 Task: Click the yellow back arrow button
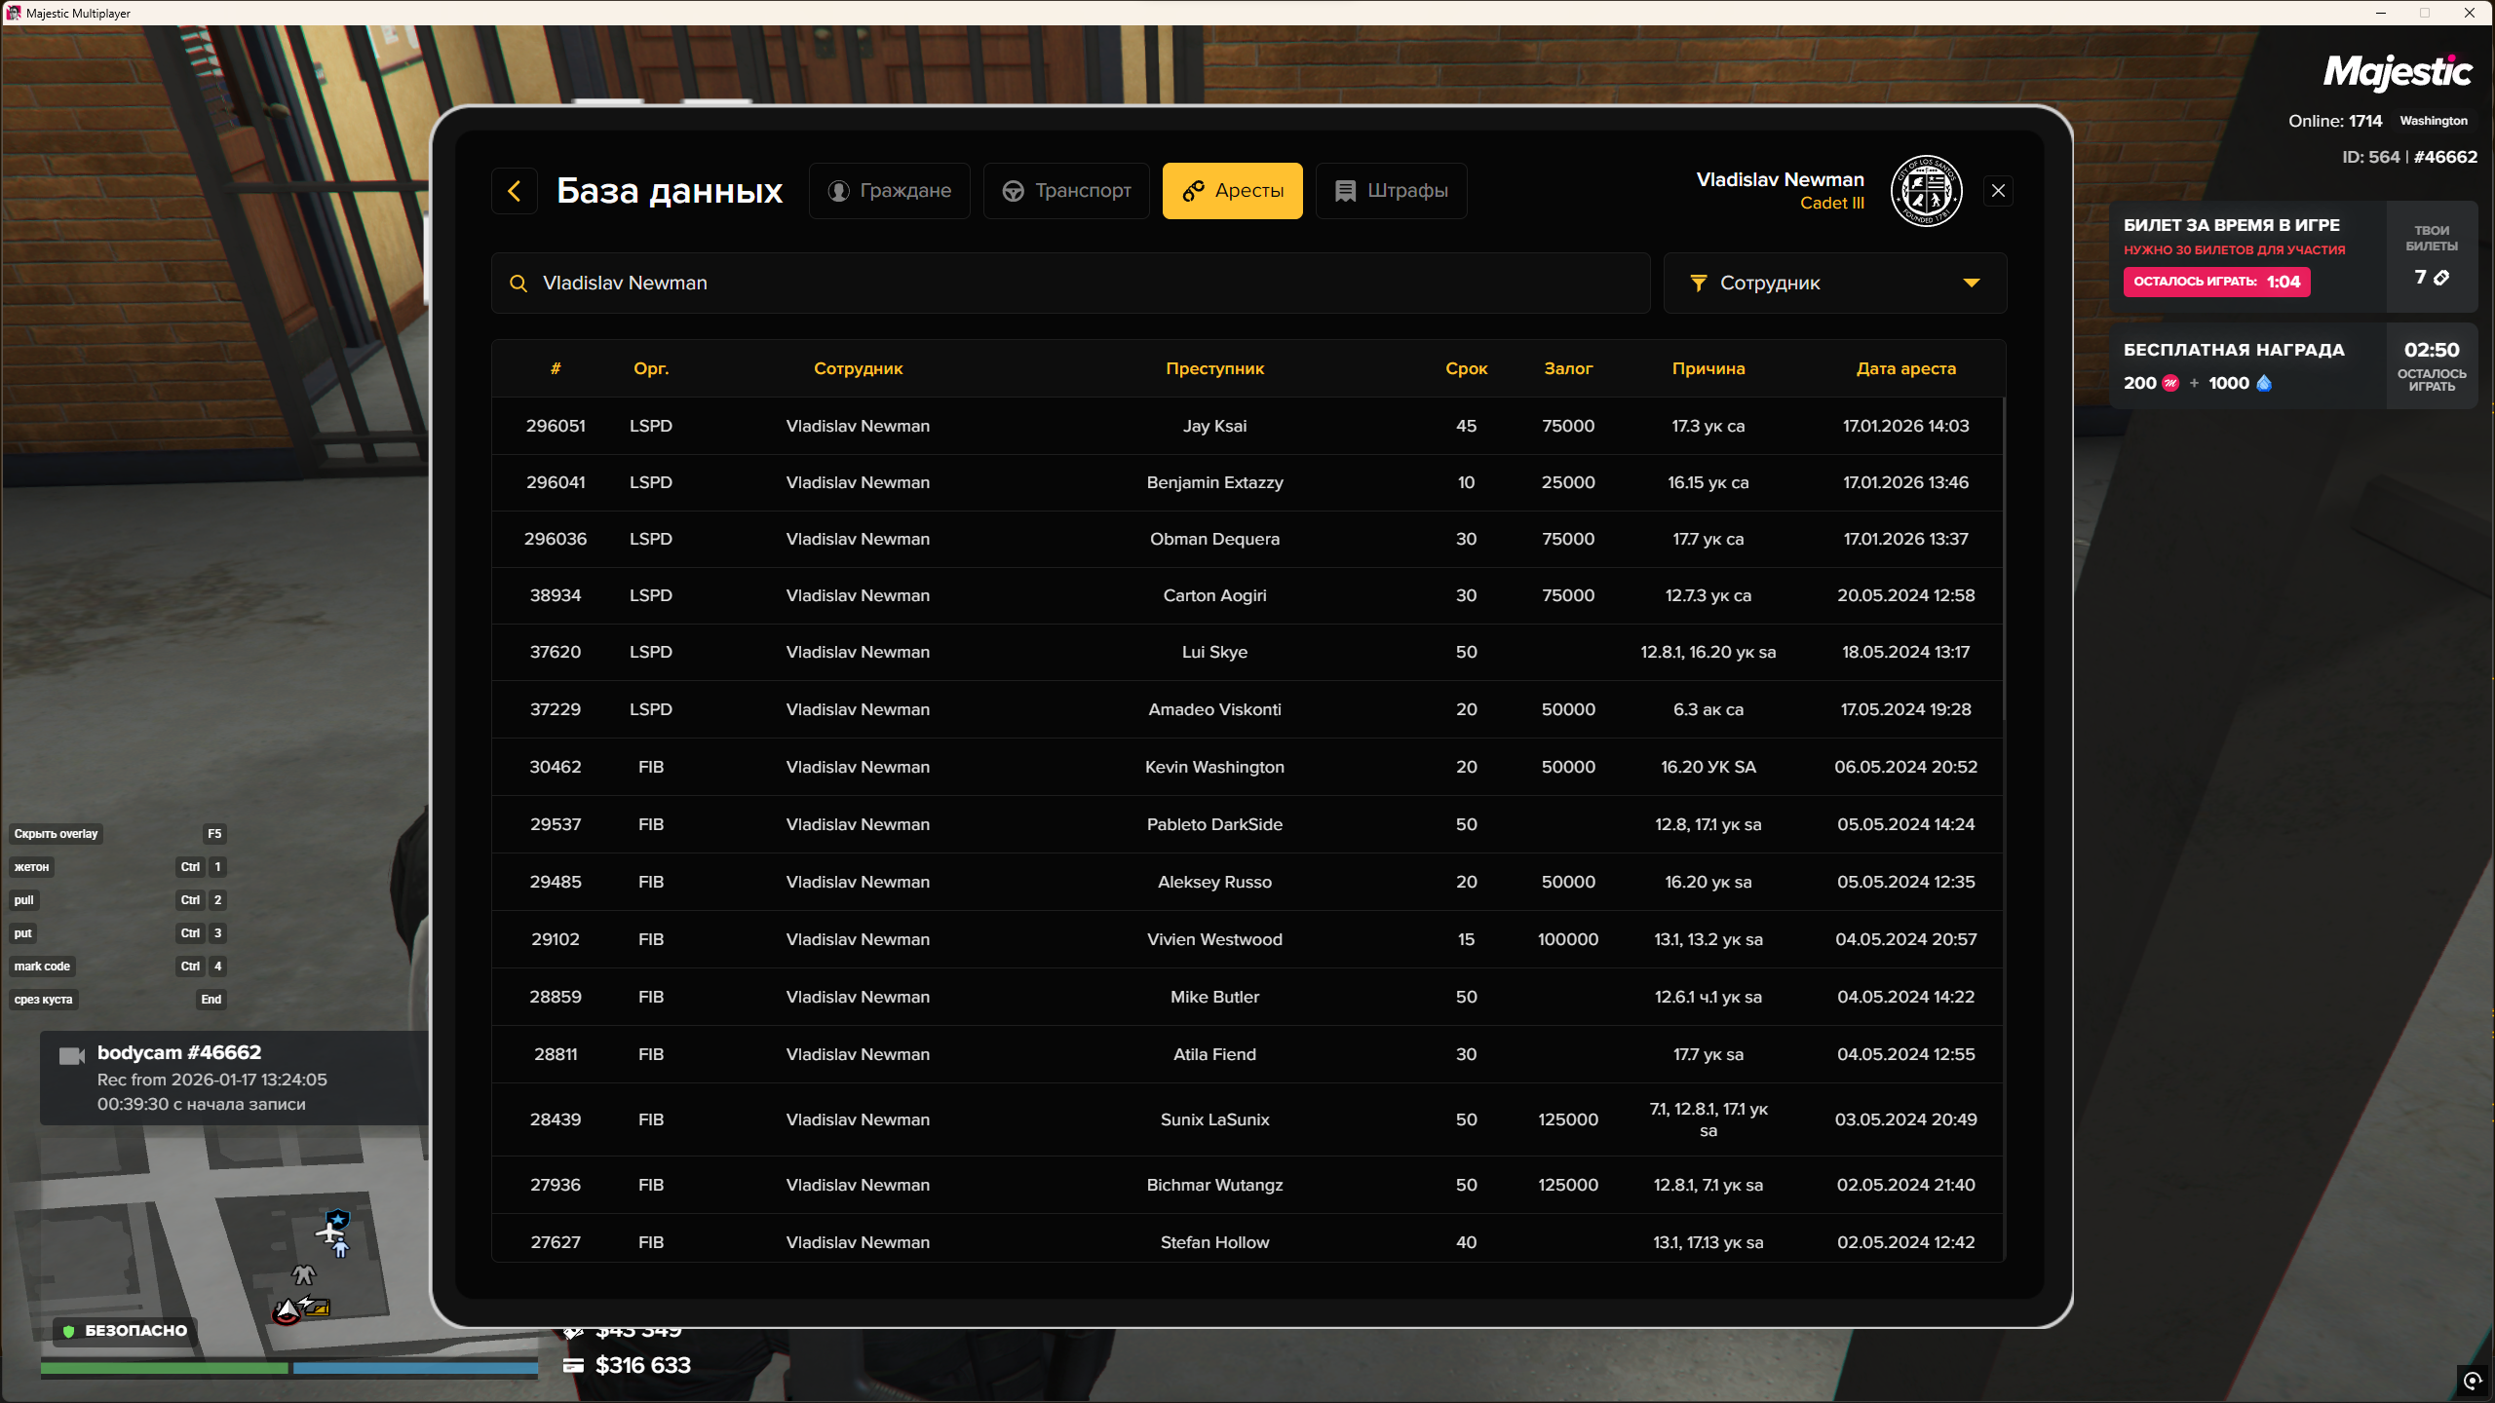point(515,191)
